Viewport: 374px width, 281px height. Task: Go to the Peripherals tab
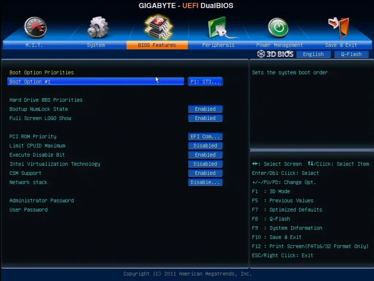218,45
